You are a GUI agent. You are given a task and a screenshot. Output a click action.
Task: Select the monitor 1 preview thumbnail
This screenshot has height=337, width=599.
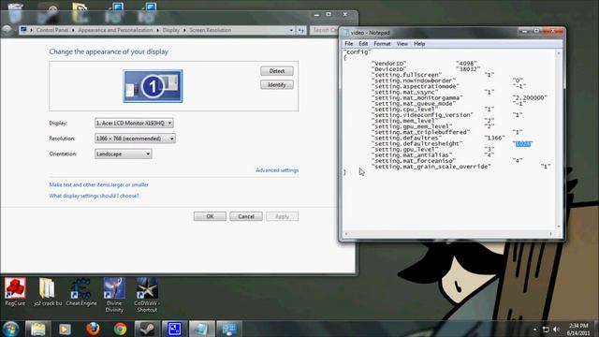[153, 86]
